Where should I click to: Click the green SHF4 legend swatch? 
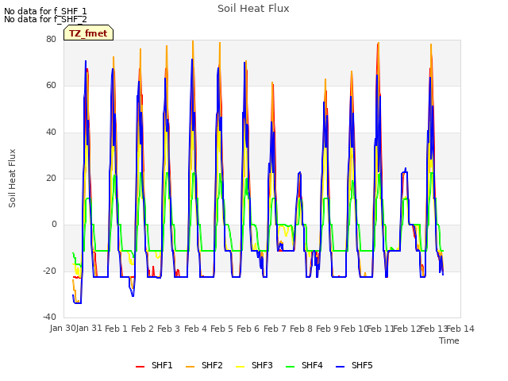click(x=290, y=366)
